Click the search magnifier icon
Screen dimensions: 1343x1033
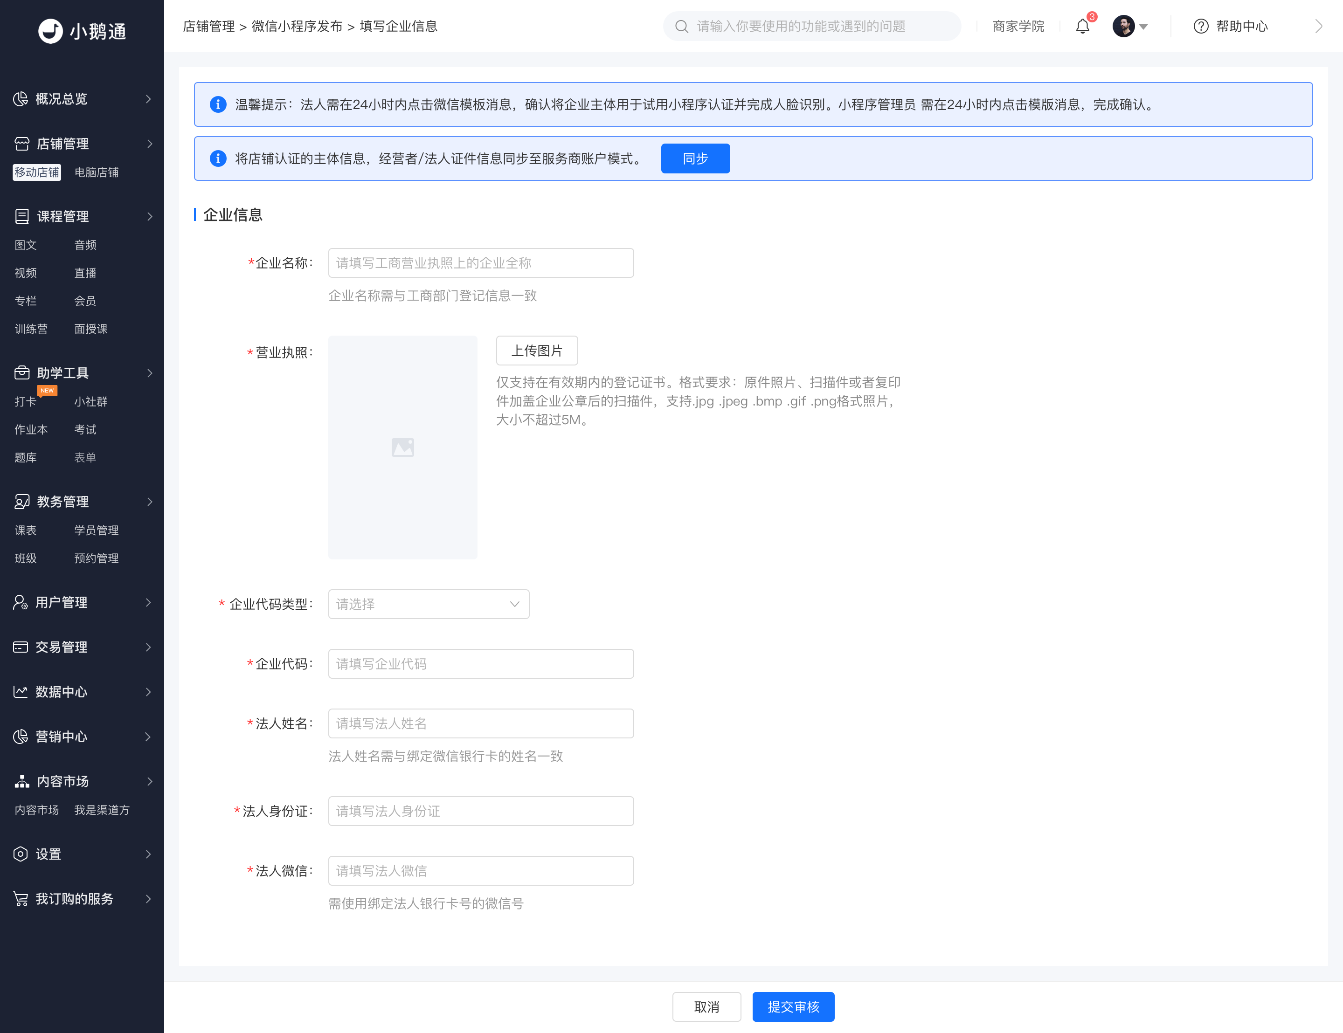(681, 27)
